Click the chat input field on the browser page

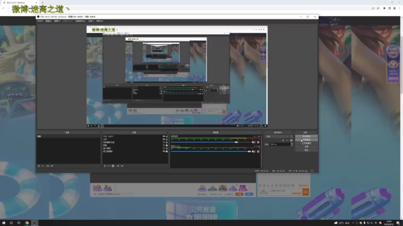tap(285, 192)
